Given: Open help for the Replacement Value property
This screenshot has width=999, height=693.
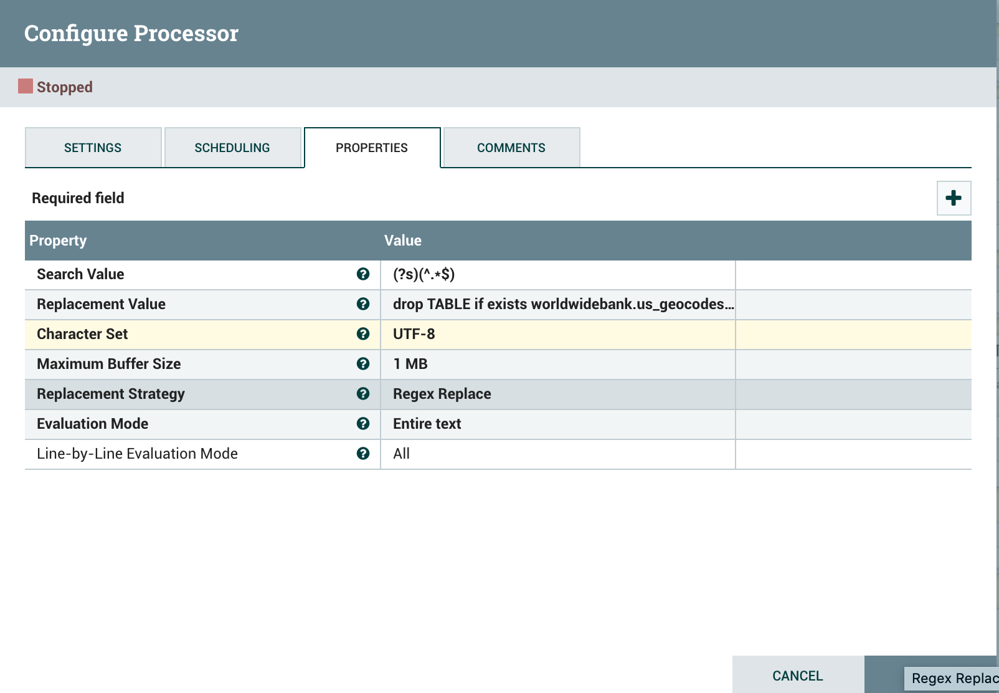Looking at the screenshot, I should coord(363,304).
